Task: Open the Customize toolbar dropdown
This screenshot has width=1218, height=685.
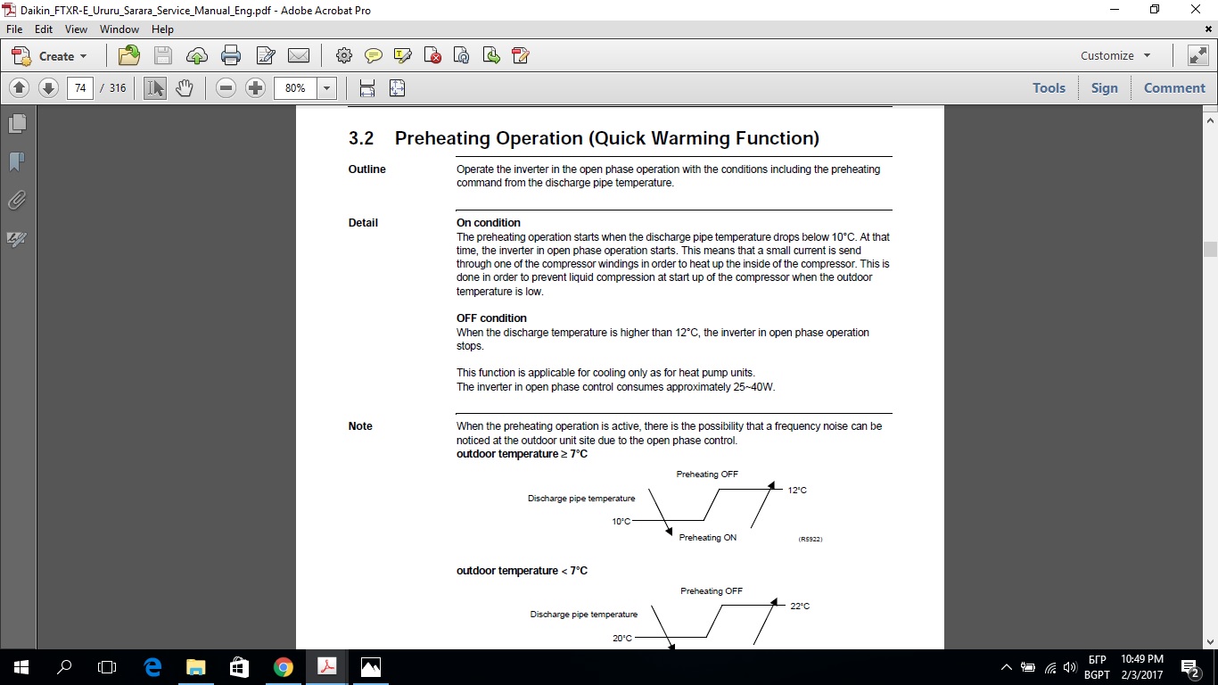Action: click(x=1115, y=55)
